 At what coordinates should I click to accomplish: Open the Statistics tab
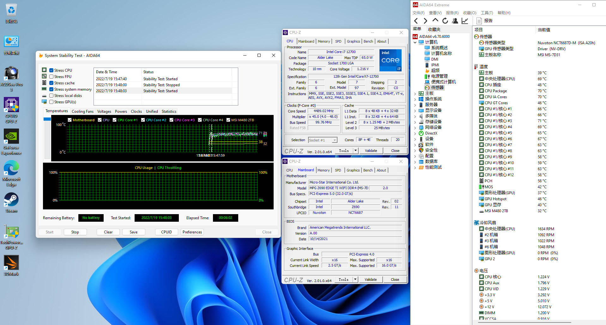coord(169,111)
